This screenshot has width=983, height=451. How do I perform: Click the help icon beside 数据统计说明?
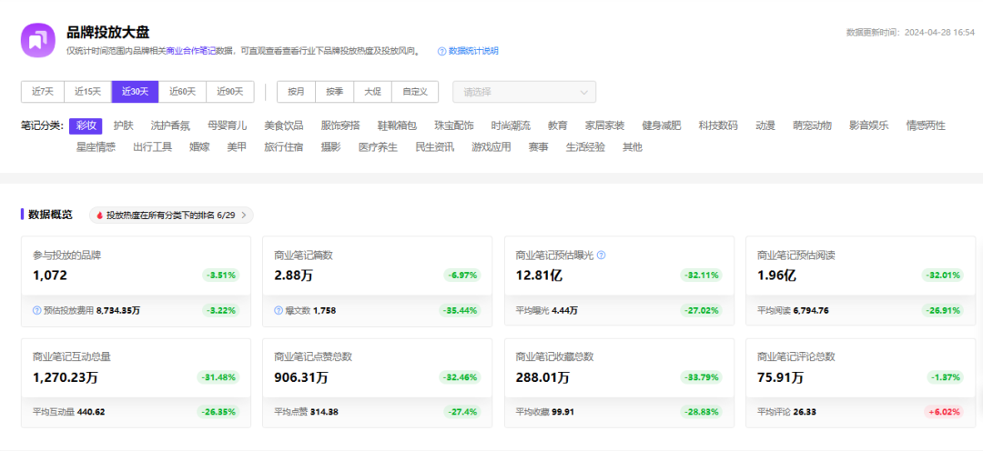point(441,51)
